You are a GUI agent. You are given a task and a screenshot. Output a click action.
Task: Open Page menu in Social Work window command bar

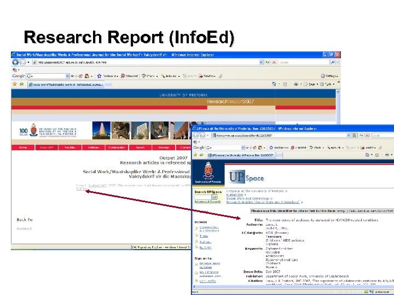click(x=311, y=84)
